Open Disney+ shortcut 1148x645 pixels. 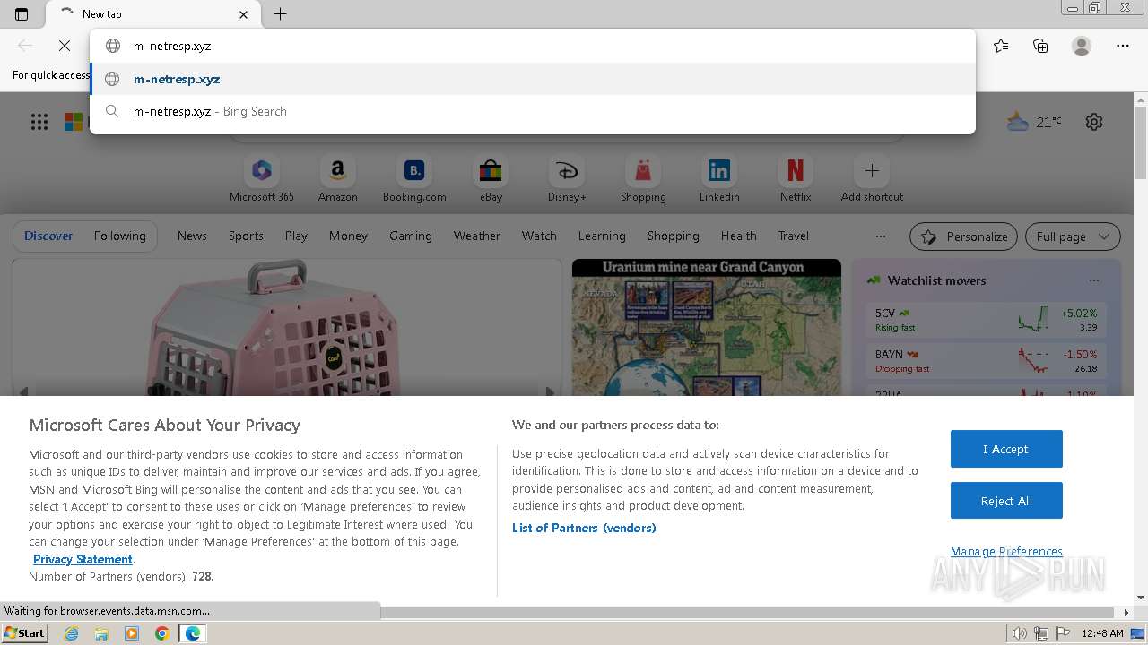click(567, 179)
